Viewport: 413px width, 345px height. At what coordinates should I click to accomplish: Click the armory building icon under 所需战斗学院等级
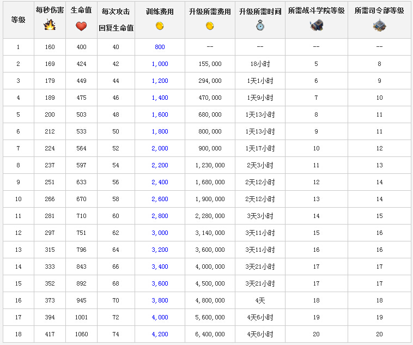coord(317,25)
